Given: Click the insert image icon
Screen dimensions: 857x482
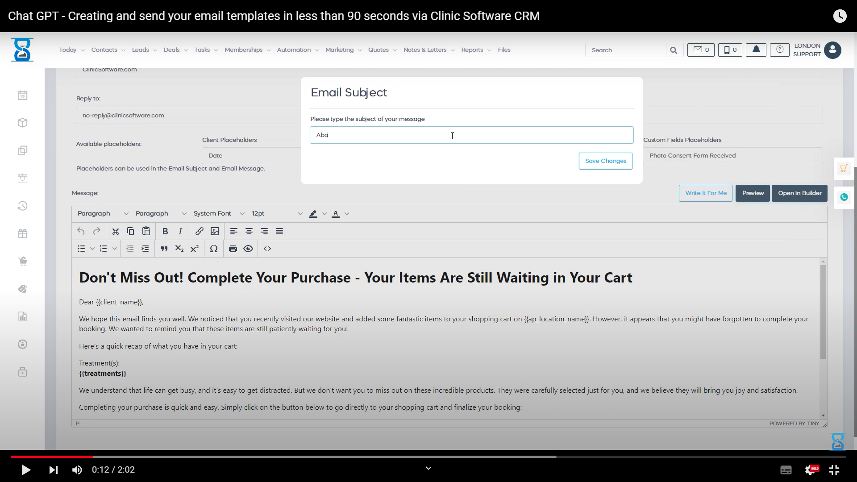Looking at the screenshot, I should [x=215, y=231].
